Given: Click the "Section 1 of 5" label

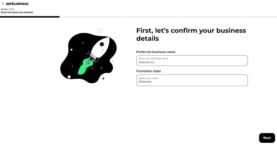Looking at the screenshot, I should (7, 9).
